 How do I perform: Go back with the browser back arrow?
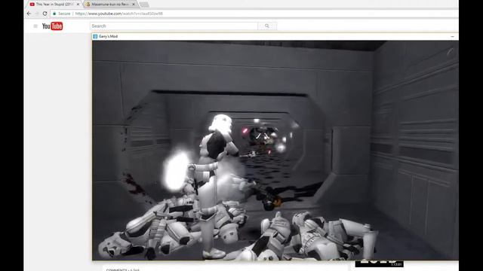click(x=29, y=14)
